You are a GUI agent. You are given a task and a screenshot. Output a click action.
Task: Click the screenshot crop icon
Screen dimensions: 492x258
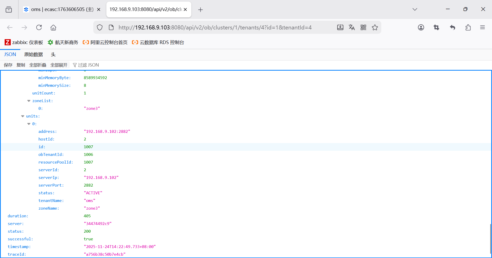436,27
